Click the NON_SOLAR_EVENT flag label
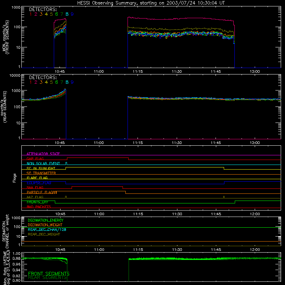 point(43,164)
